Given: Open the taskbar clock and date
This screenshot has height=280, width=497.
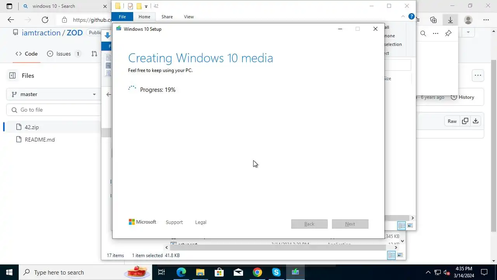Looking at the screenshot, I should (464, 272).
